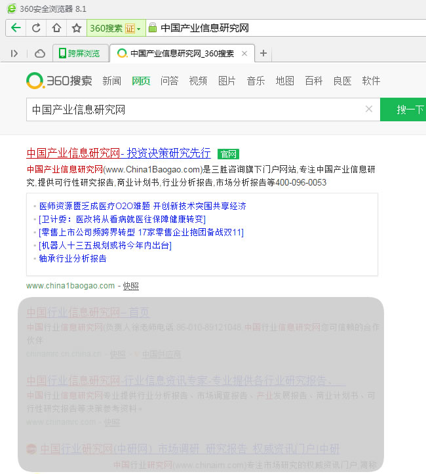The image size is (426, 474).
Task: Select the 中国产业信息研究网_360搜索 tab
Action: click(x=182, y=54)
